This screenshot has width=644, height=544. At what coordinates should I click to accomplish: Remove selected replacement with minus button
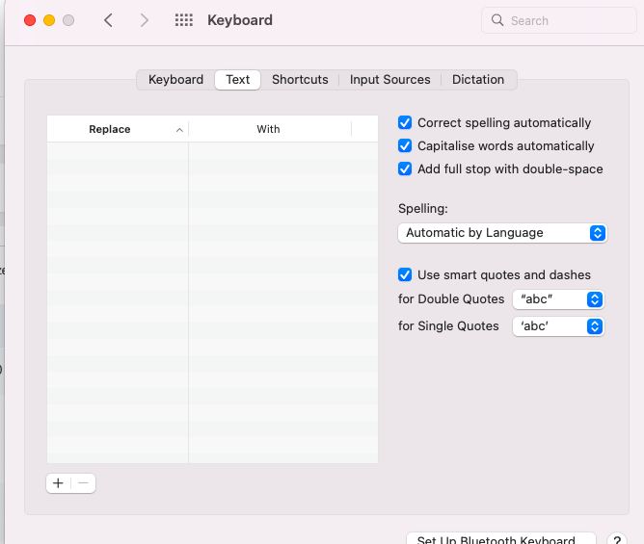(x=83, y=483)
